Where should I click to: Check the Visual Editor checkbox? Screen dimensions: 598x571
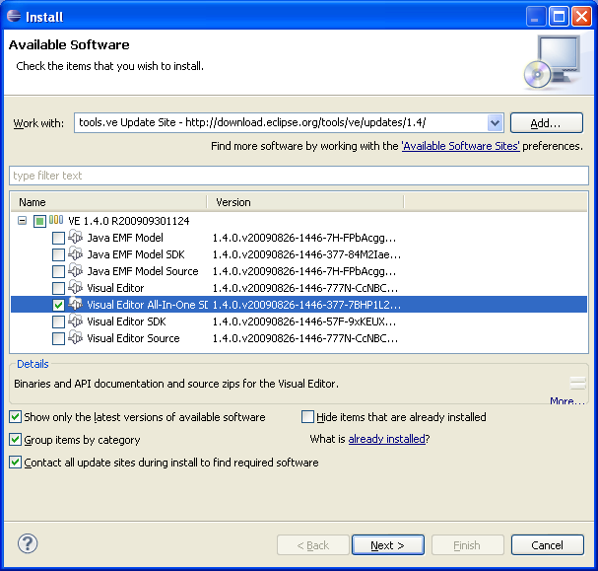tap(59, 288)
